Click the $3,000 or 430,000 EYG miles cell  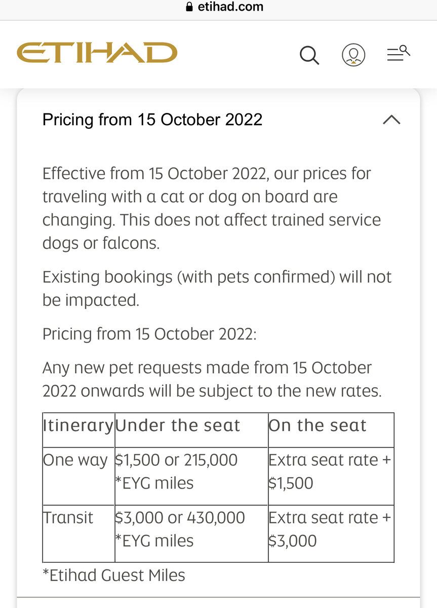191,533
